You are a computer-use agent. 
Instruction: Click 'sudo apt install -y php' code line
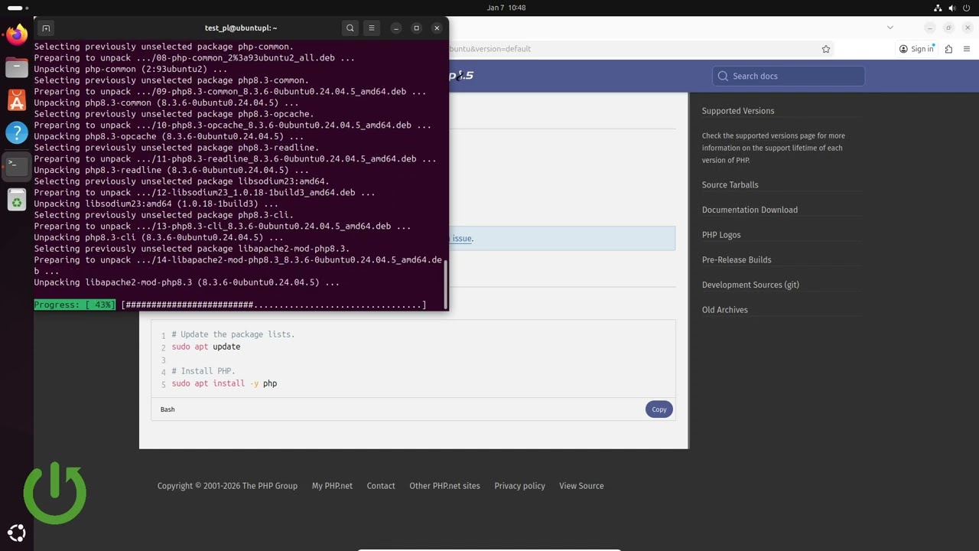pyautogui.click(x=224, y=383)
